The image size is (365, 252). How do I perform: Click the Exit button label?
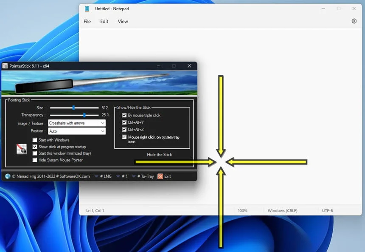(168, 176)
